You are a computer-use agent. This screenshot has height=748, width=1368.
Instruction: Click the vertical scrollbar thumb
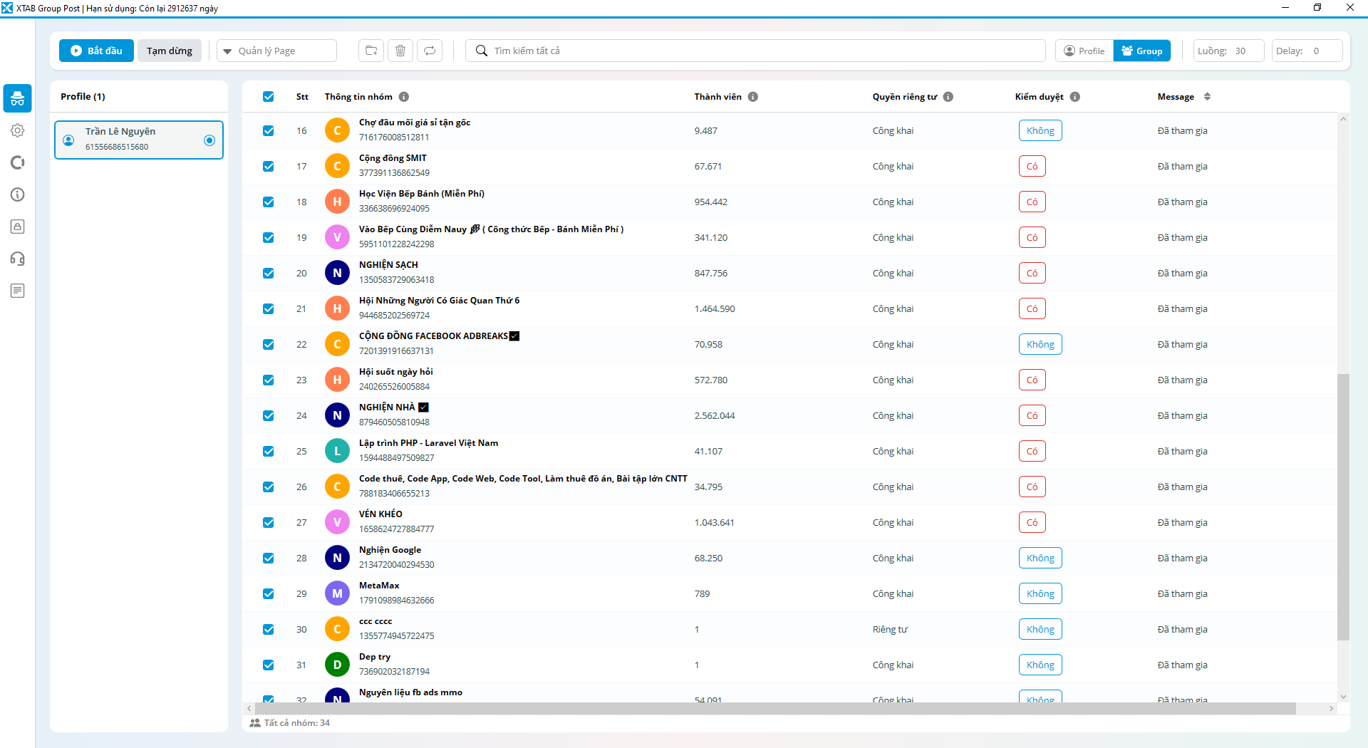tap(1343, 507)
